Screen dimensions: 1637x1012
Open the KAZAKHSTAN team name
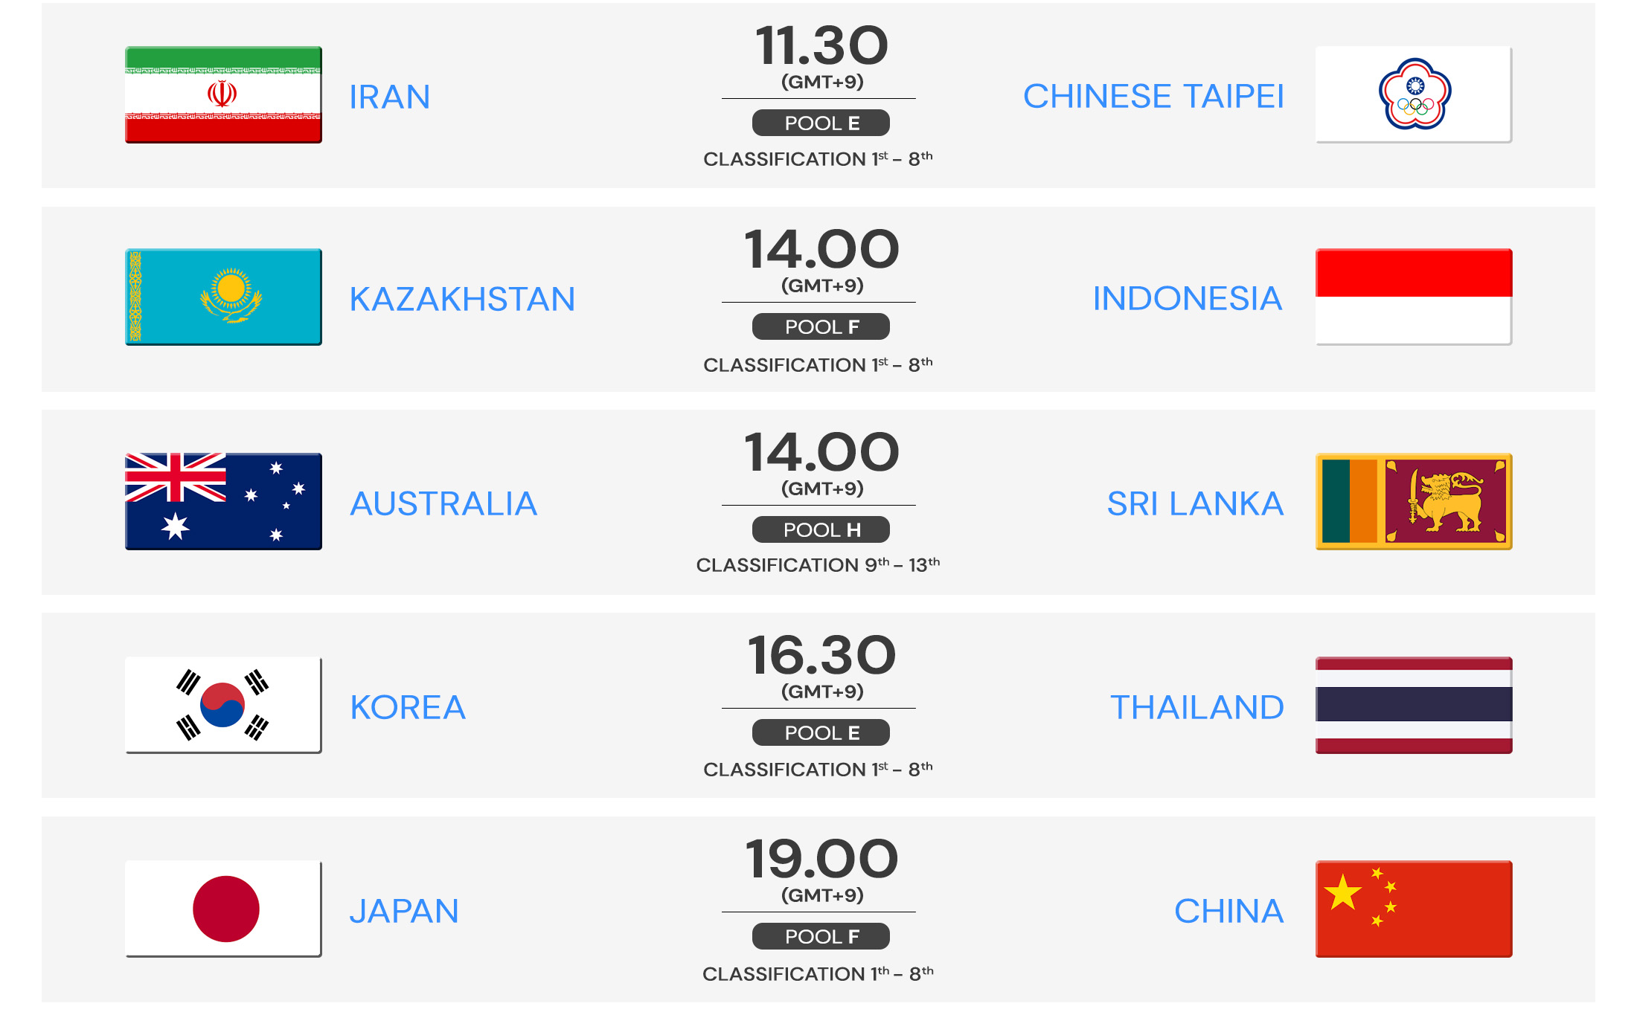pyautogui.click(x=462, y=299)
